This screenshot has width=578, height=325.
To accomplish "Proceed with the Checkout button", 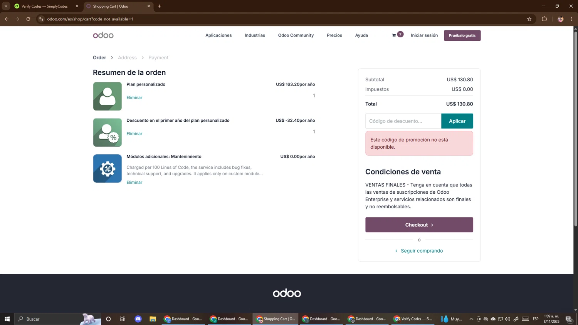I will pos(419,225).
